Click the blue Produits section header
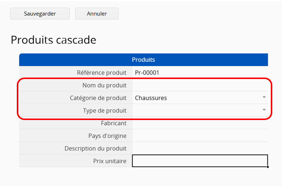This screenshot has width=282, height=186. pyautogui.click(x=144, y=60)
